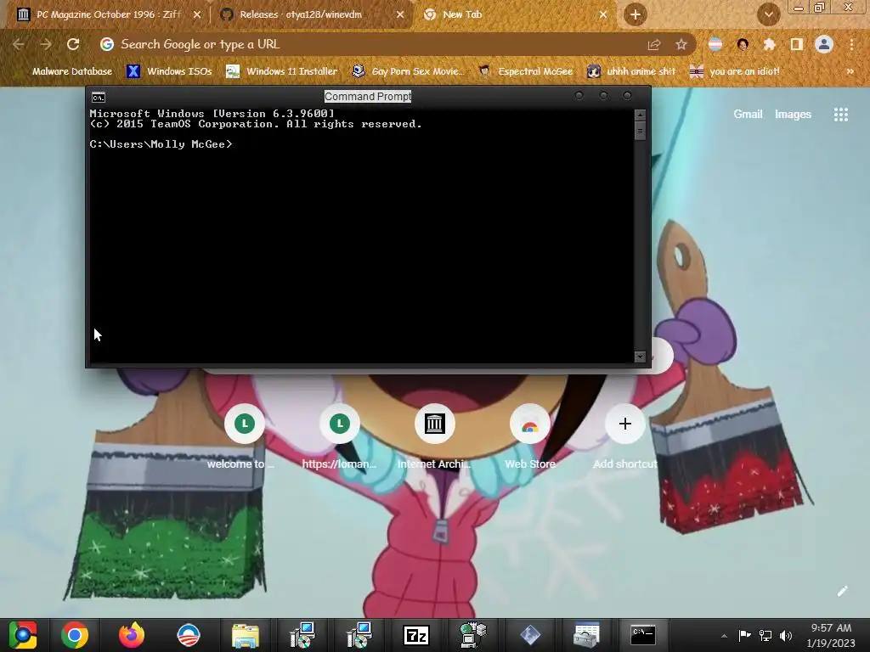Expand hidden bookmarks with double chevron
Screen dimensions: 870x652
click(x=850, y=71)
